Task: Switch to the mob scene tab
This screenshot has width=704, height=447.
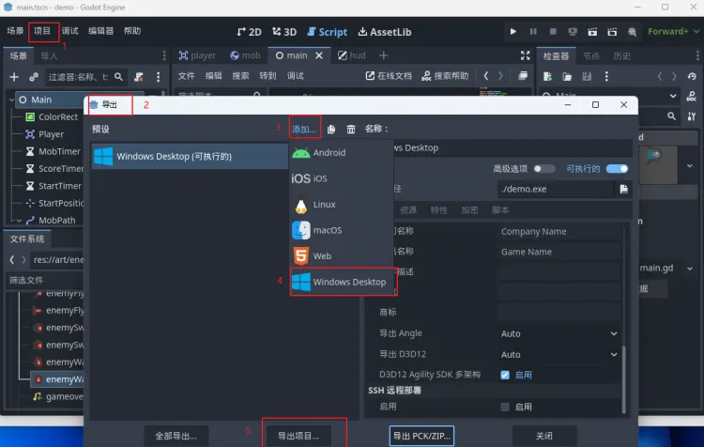Action: tap(245, 55)
